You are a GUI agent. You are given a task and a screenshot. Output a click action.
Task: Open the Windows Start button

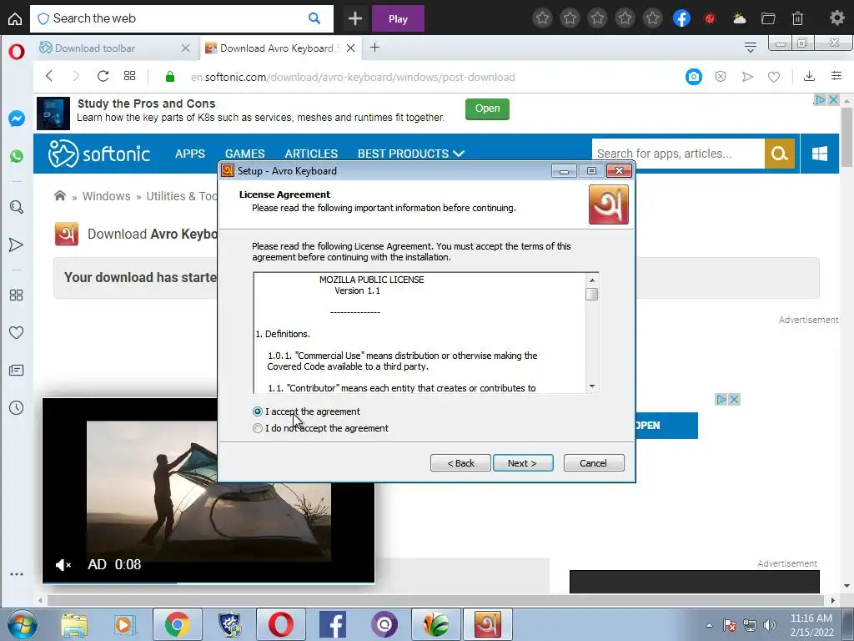click(x=22, y=624)
